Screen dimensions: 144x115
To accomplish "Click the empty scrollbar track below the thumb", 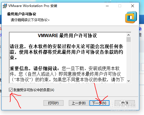I will 128,60.
